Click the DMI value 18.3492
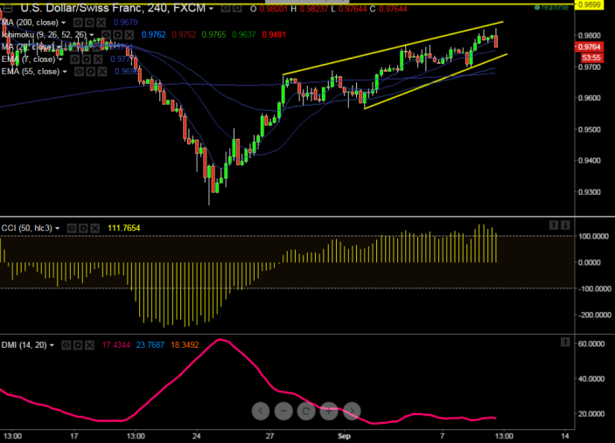The image size is (615, 443). [185, 345]
